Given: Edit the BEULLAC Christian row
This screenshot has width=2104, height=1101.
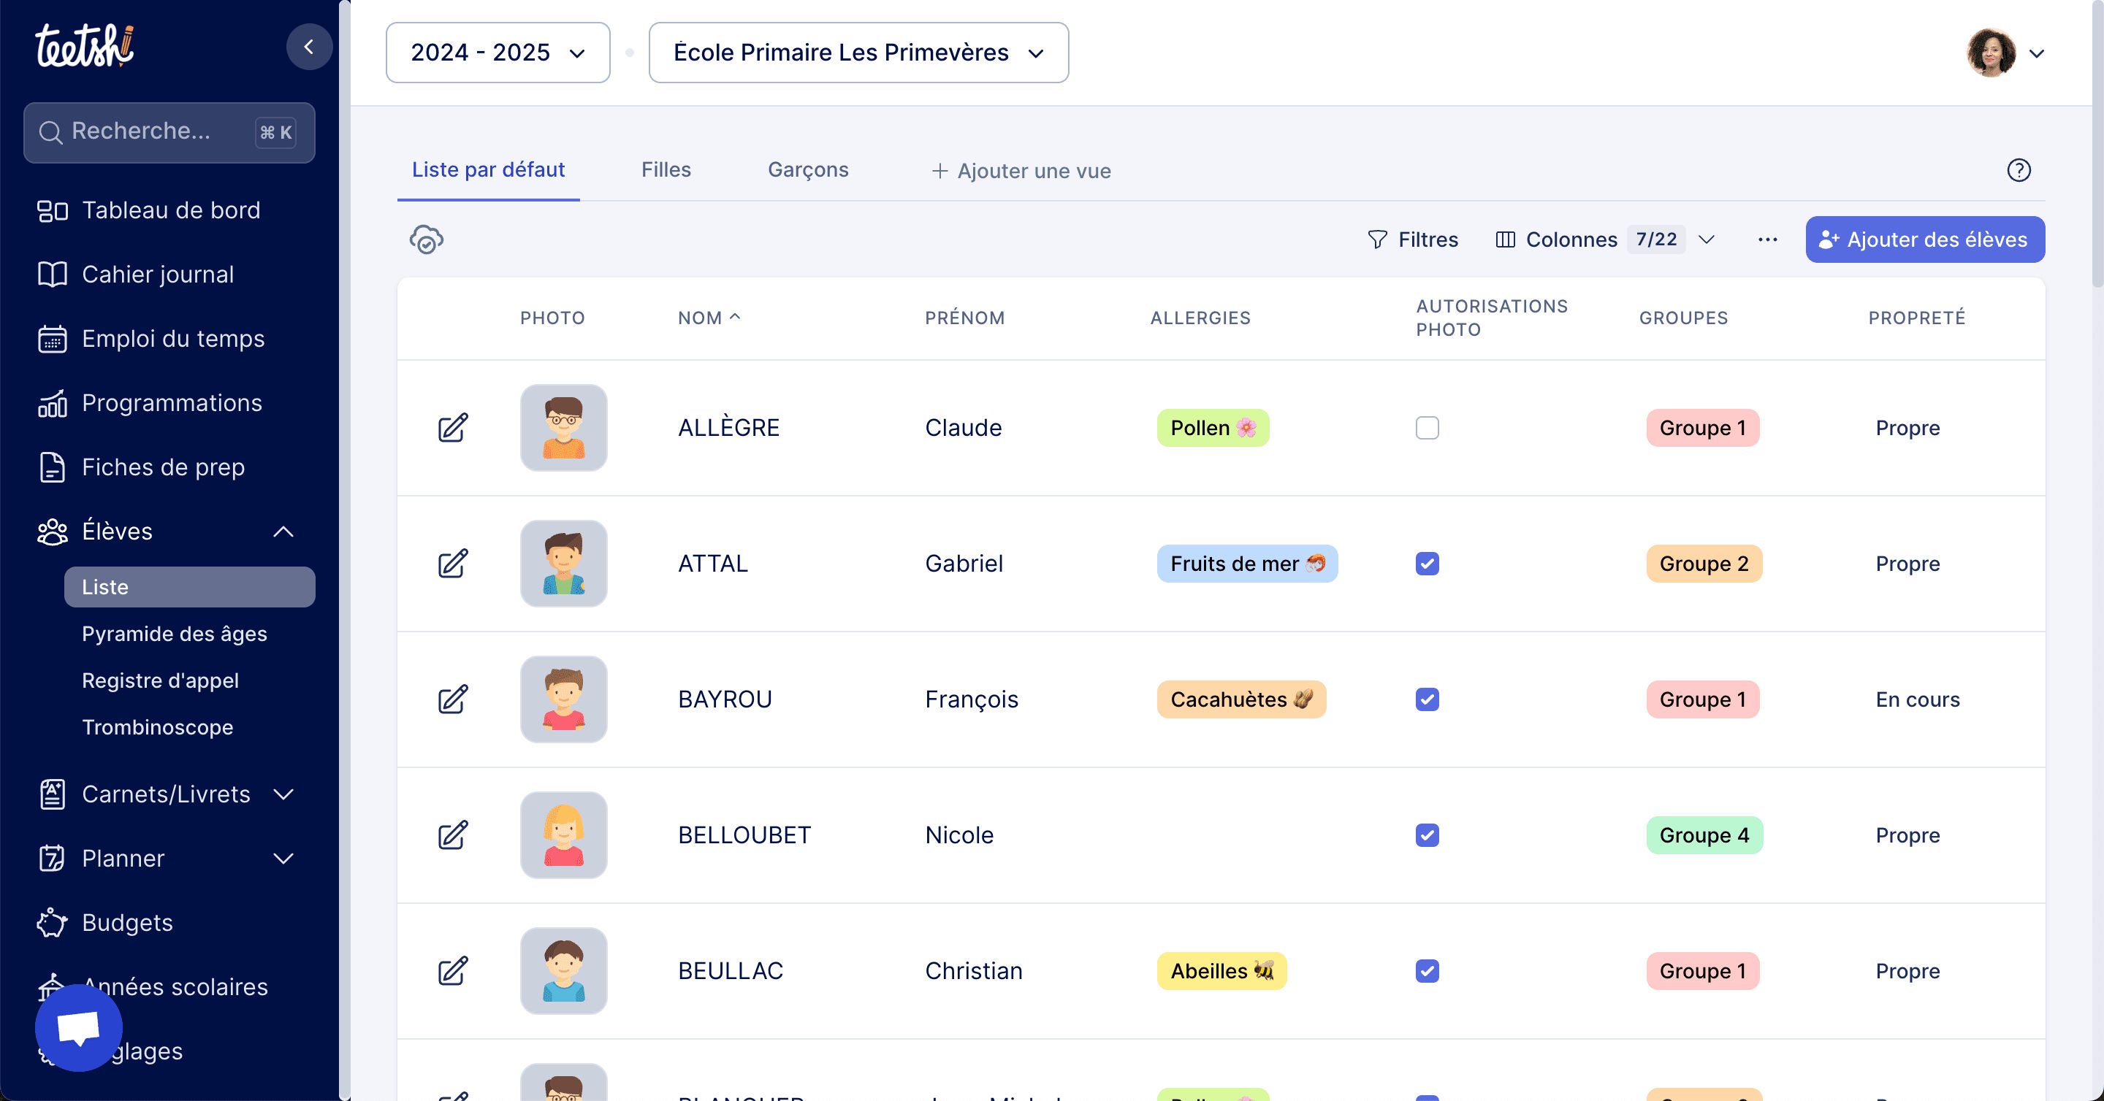Looking at the screenshot, I should pyautogui.click(x=452, y=971).
